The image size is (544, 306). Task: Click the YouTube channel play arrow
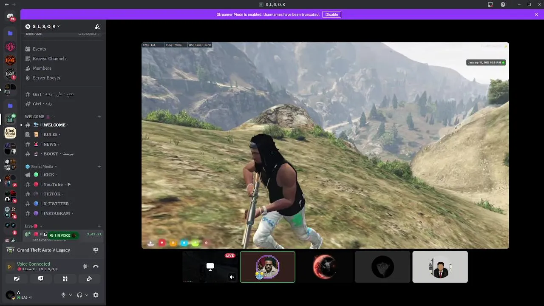(x=69, y=184)
